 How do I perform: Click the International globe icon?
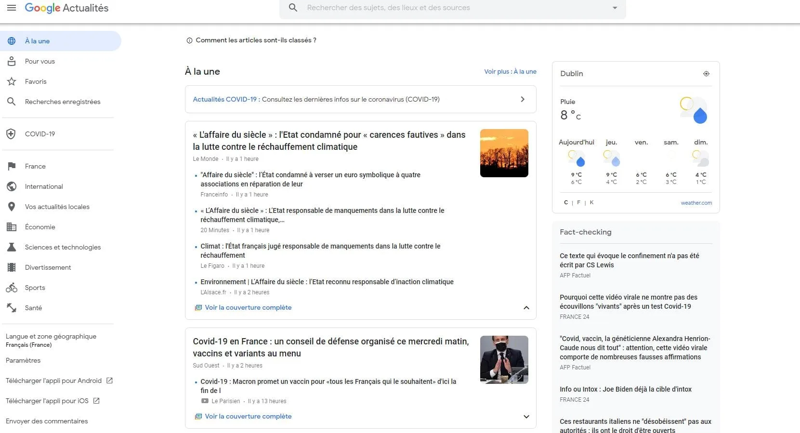point(12,186)
